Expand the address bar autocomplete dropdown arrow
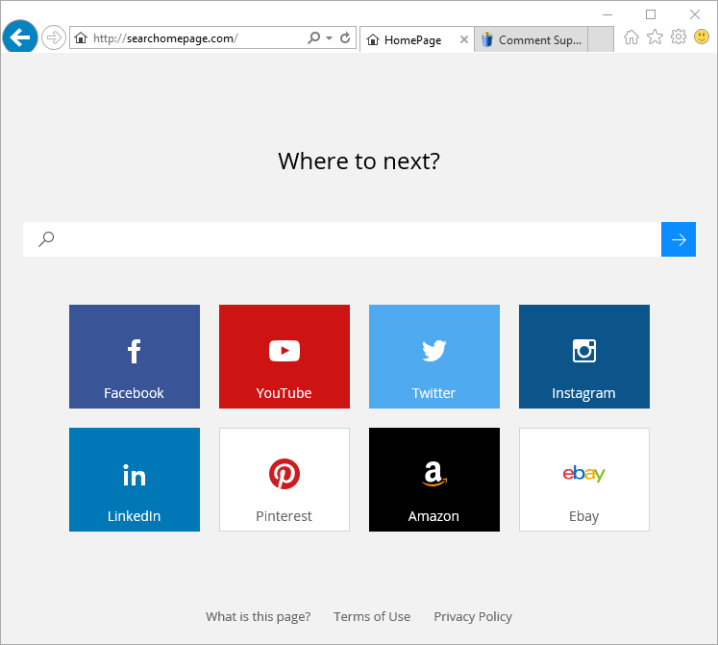The image size is (718, 645). (x=330, y=38)
